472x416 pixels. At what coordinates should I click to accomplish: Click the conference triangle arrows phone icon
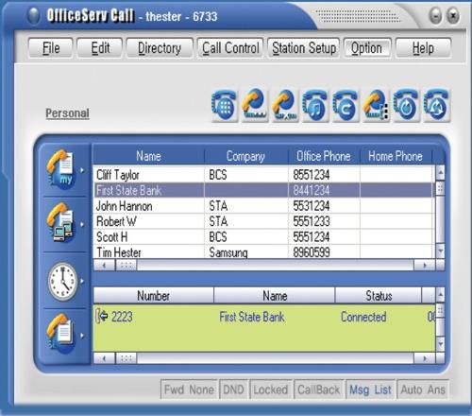[x=436, y=106]
